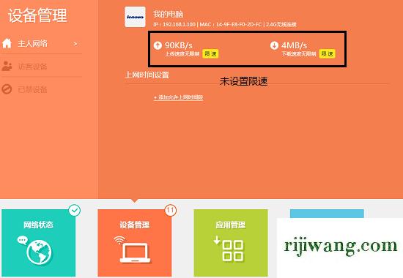The height and width of the screenshot is (278, 403).
Task: Expand 主人网络 using its chevron arrow
Action: click(75, 44)
